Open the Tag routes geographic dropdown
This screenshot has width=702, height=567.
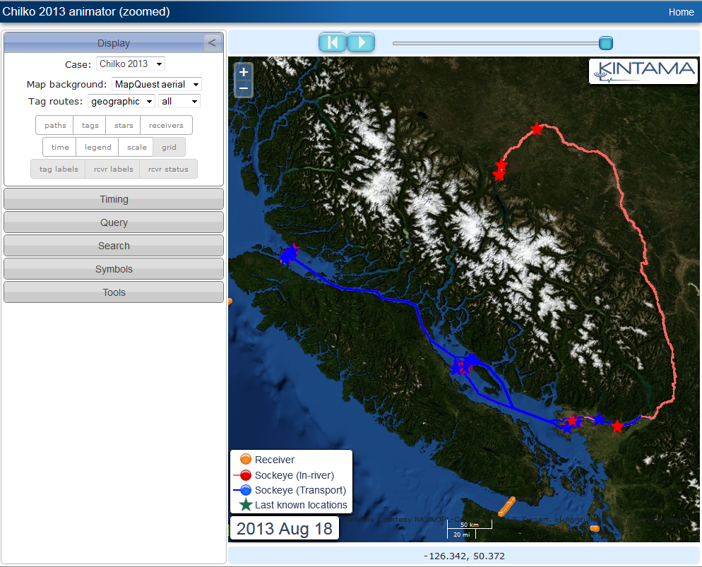[121, 102]
